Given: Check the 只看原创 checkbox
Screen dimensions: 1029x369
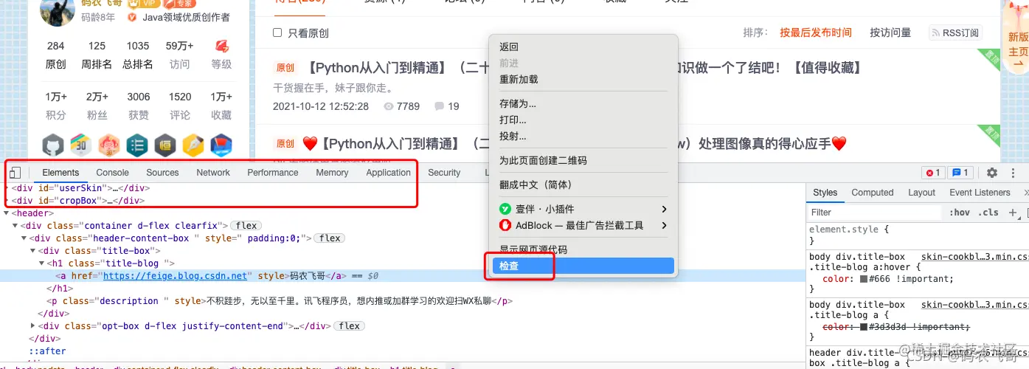Looking at the screenshot, I should tap(277, 32).
